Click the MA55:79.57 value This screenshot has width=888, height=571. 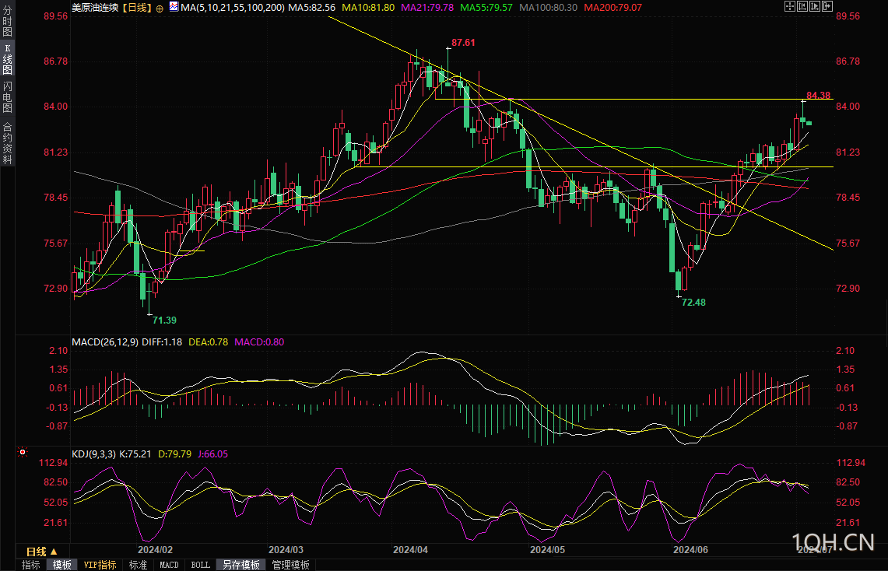pyautogui.click(x=486, y=7)
